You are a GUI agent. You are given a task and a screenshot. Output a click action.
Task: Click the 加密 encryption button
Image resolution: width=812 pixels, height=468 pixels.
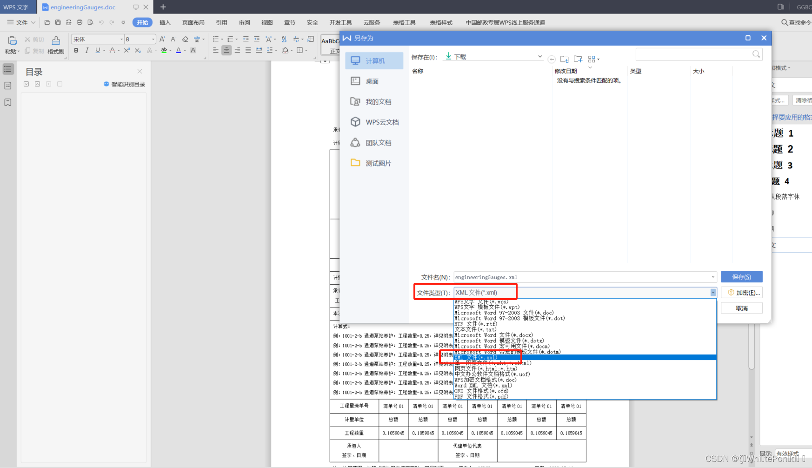742,292
